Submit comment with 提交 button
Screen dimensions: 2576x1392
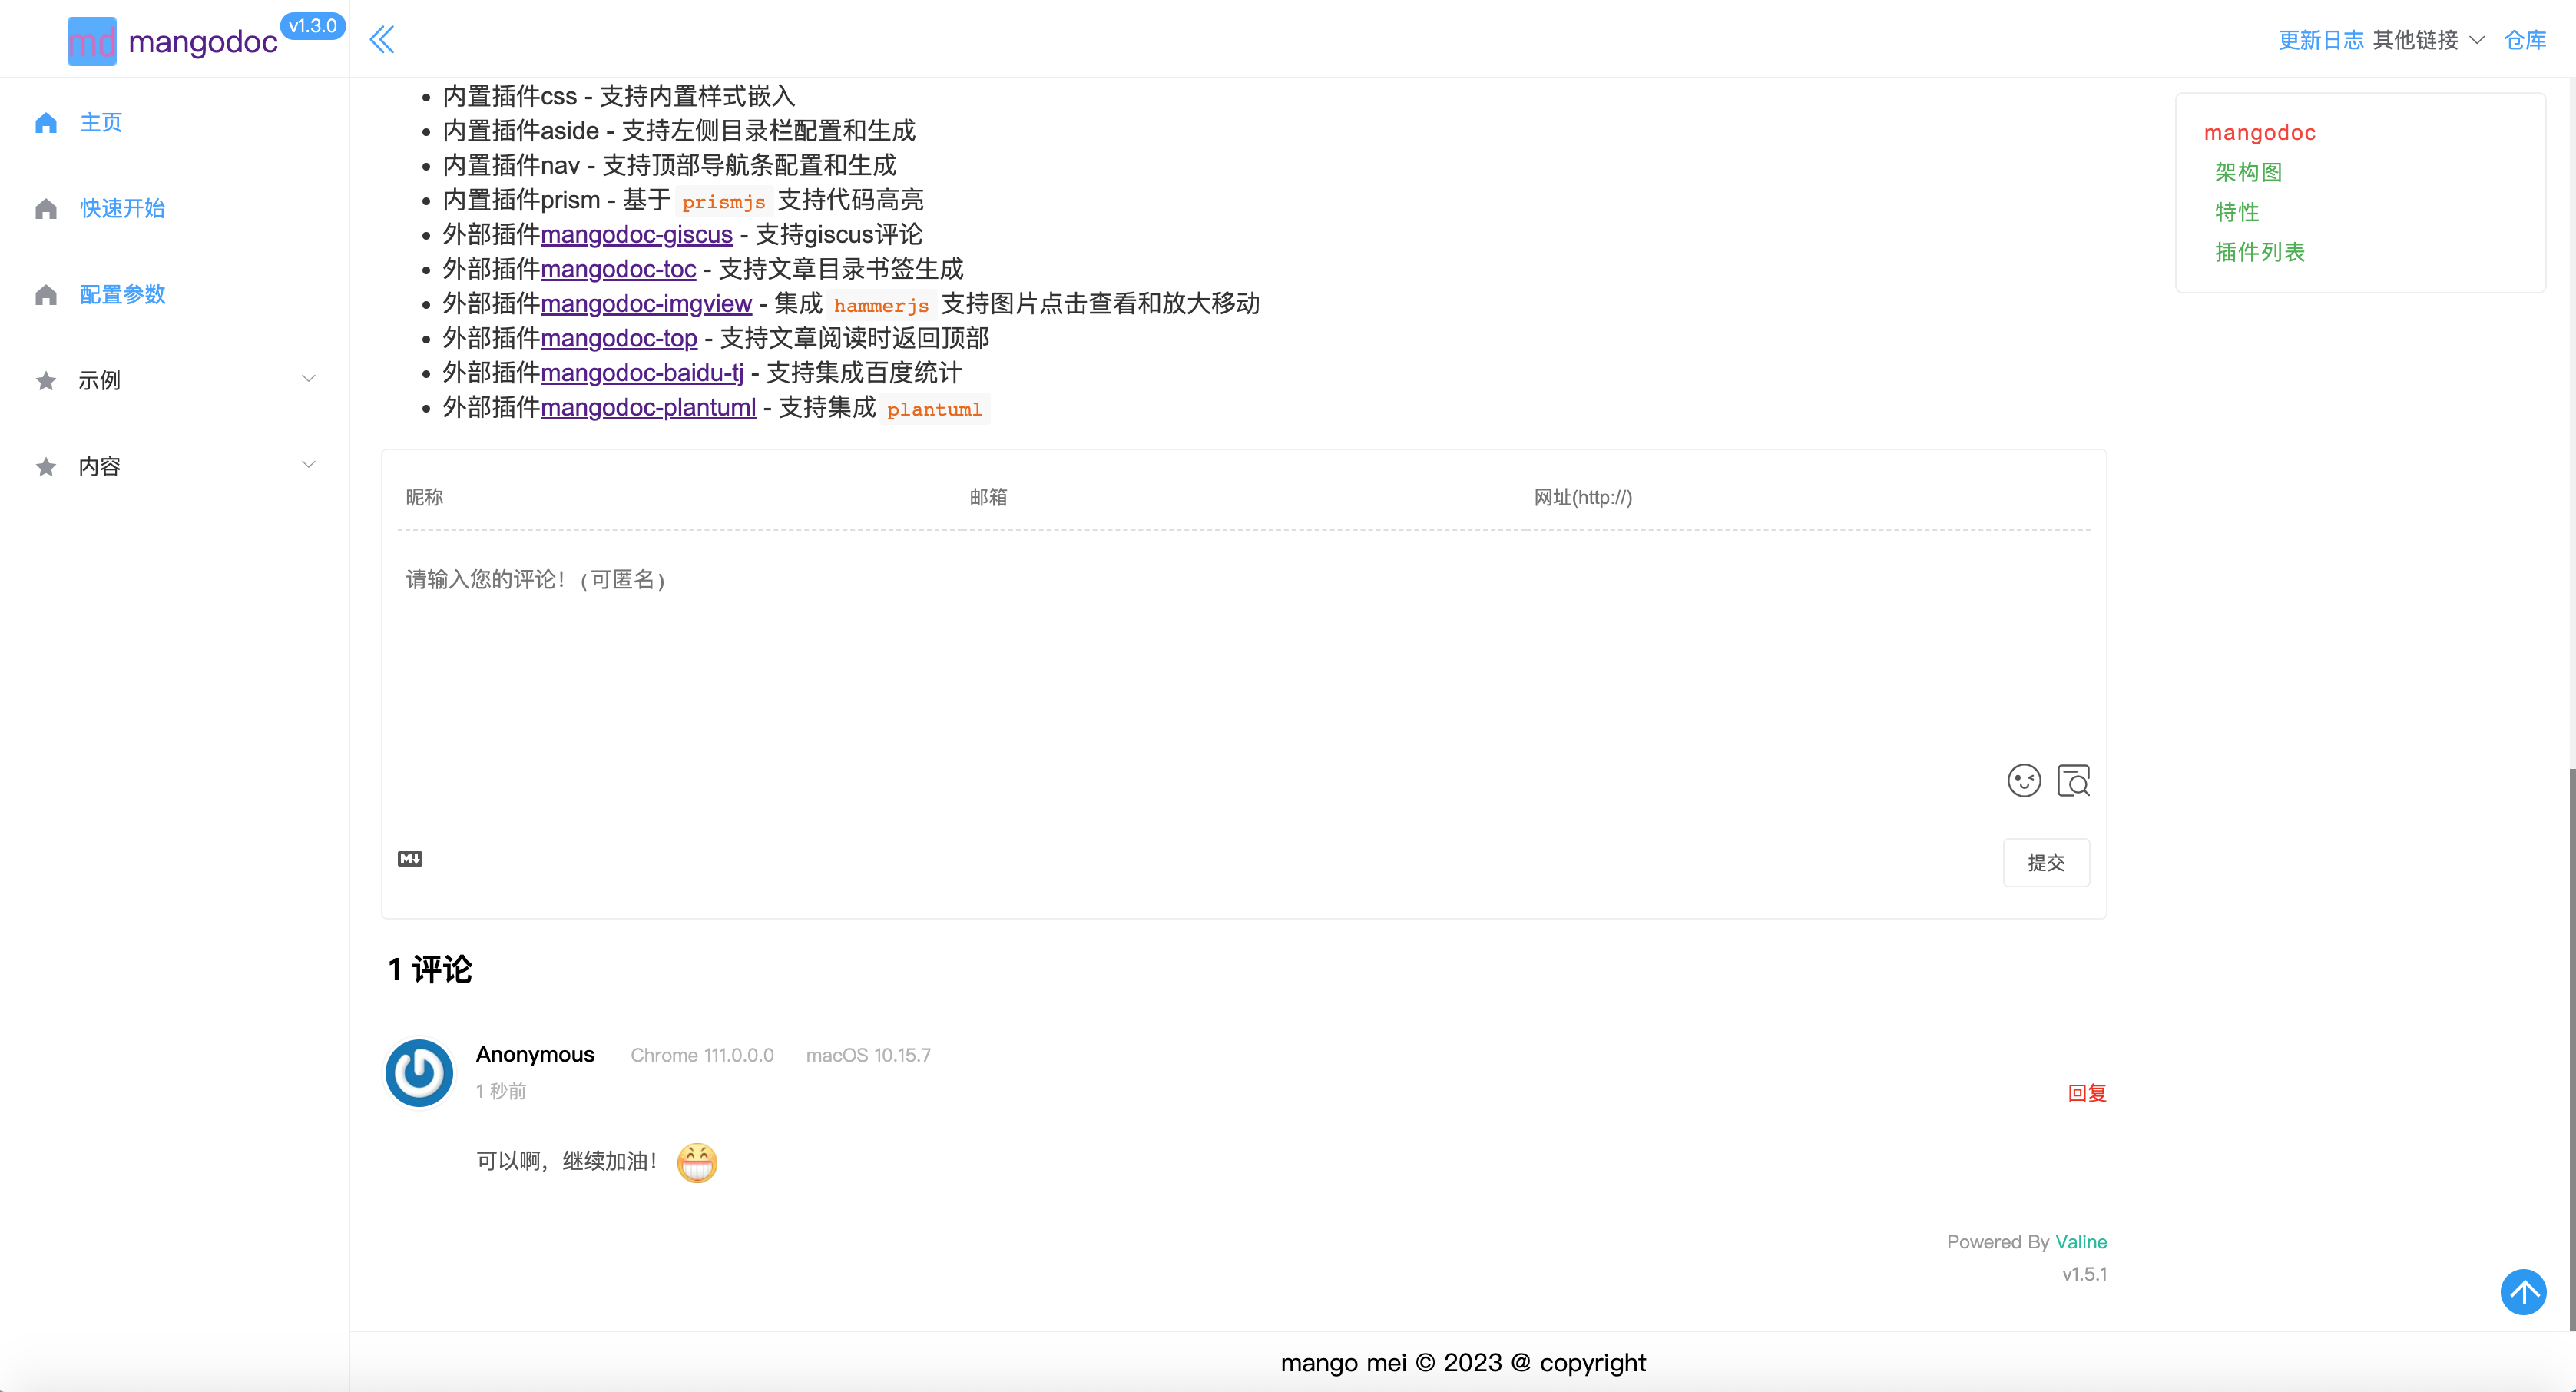click(x=2045, y=863)
